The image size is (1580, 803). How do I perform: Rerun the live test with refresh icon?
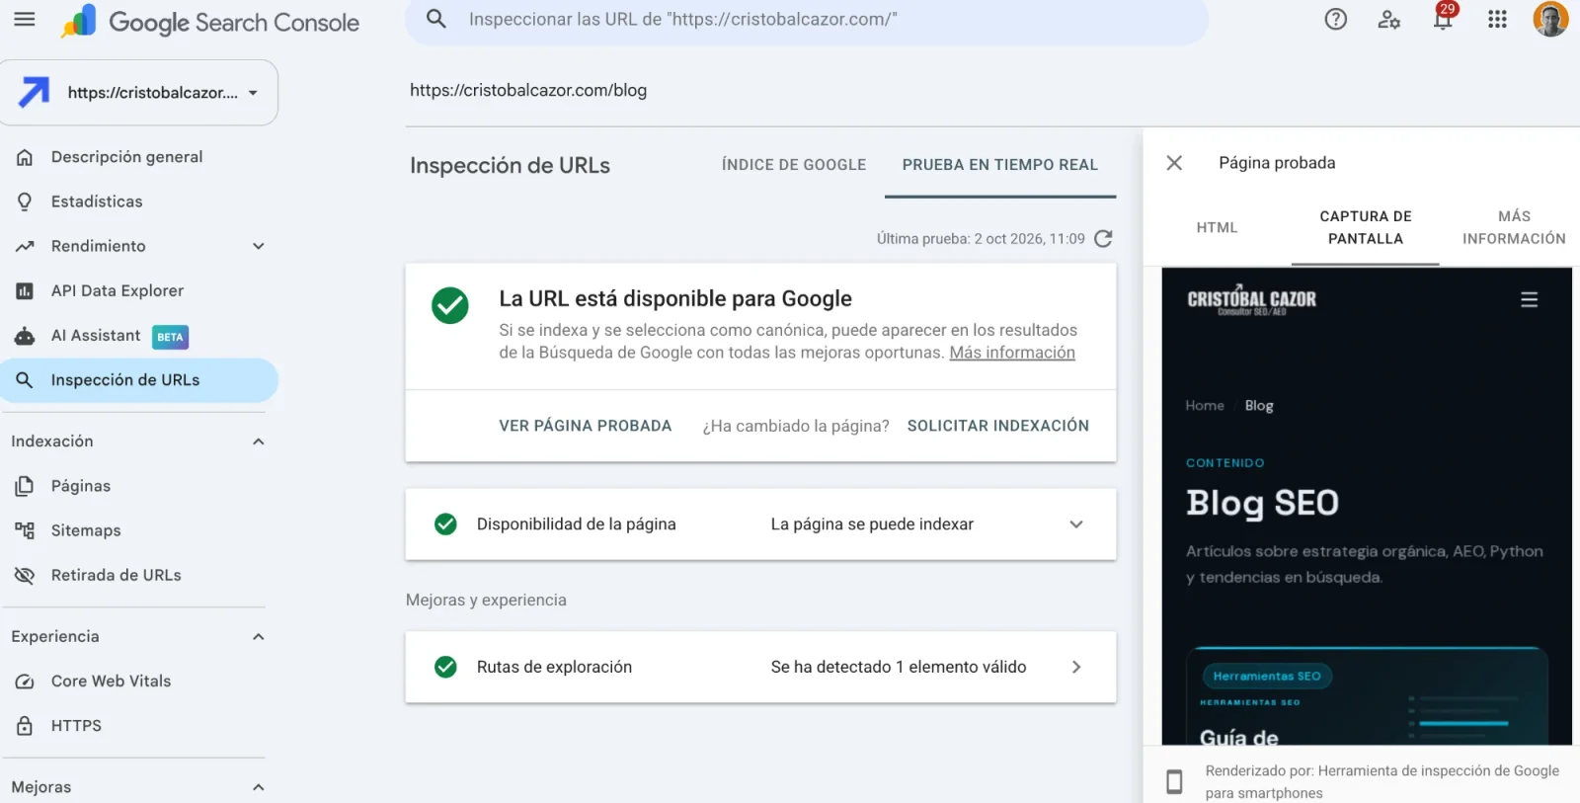coord(1104,238)
